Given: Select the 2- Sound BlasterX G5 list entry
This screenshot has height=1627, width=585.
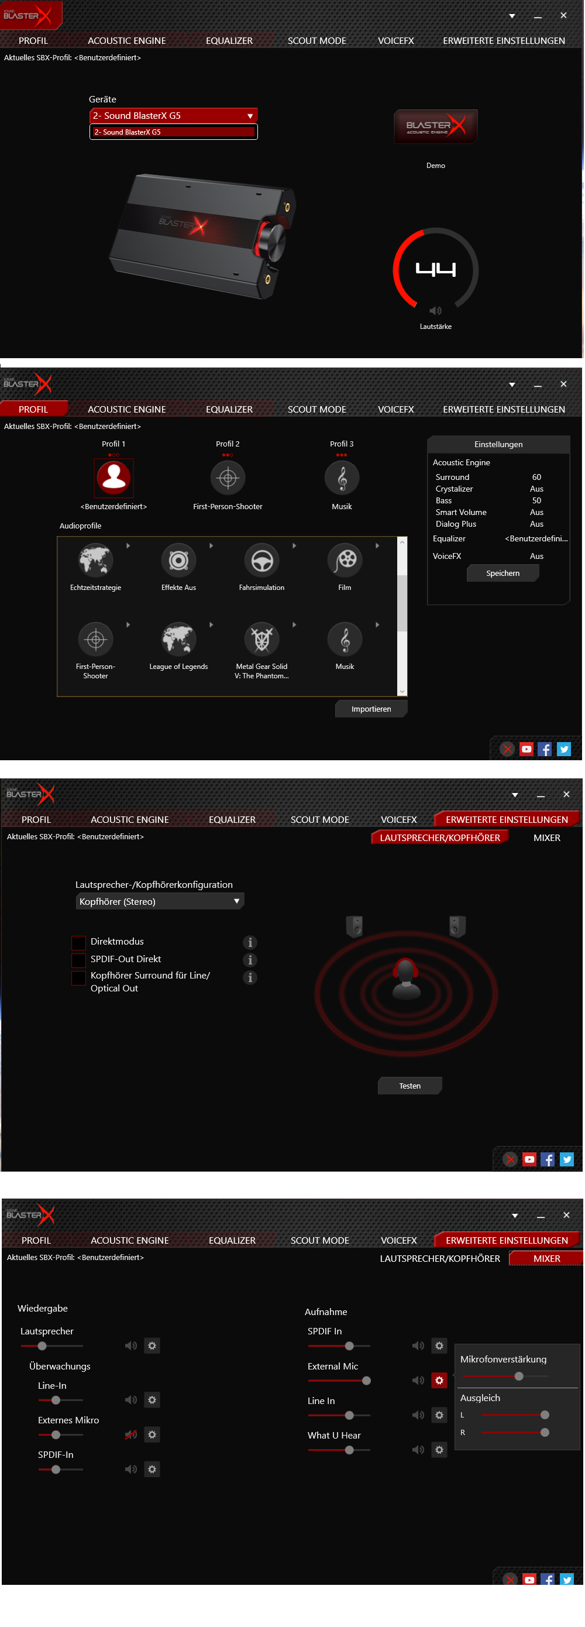Looking at the screenshot, I should tap(174, 132).
